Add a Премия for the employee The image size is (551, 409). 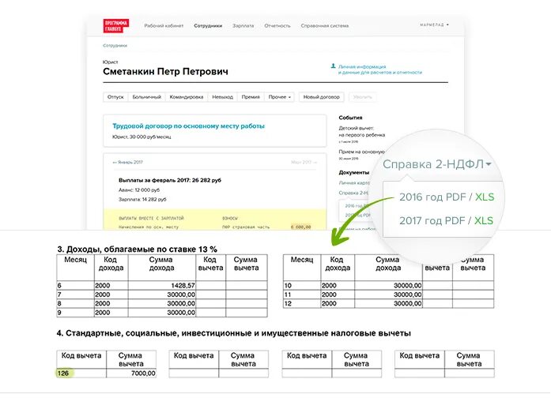(251, 97)
